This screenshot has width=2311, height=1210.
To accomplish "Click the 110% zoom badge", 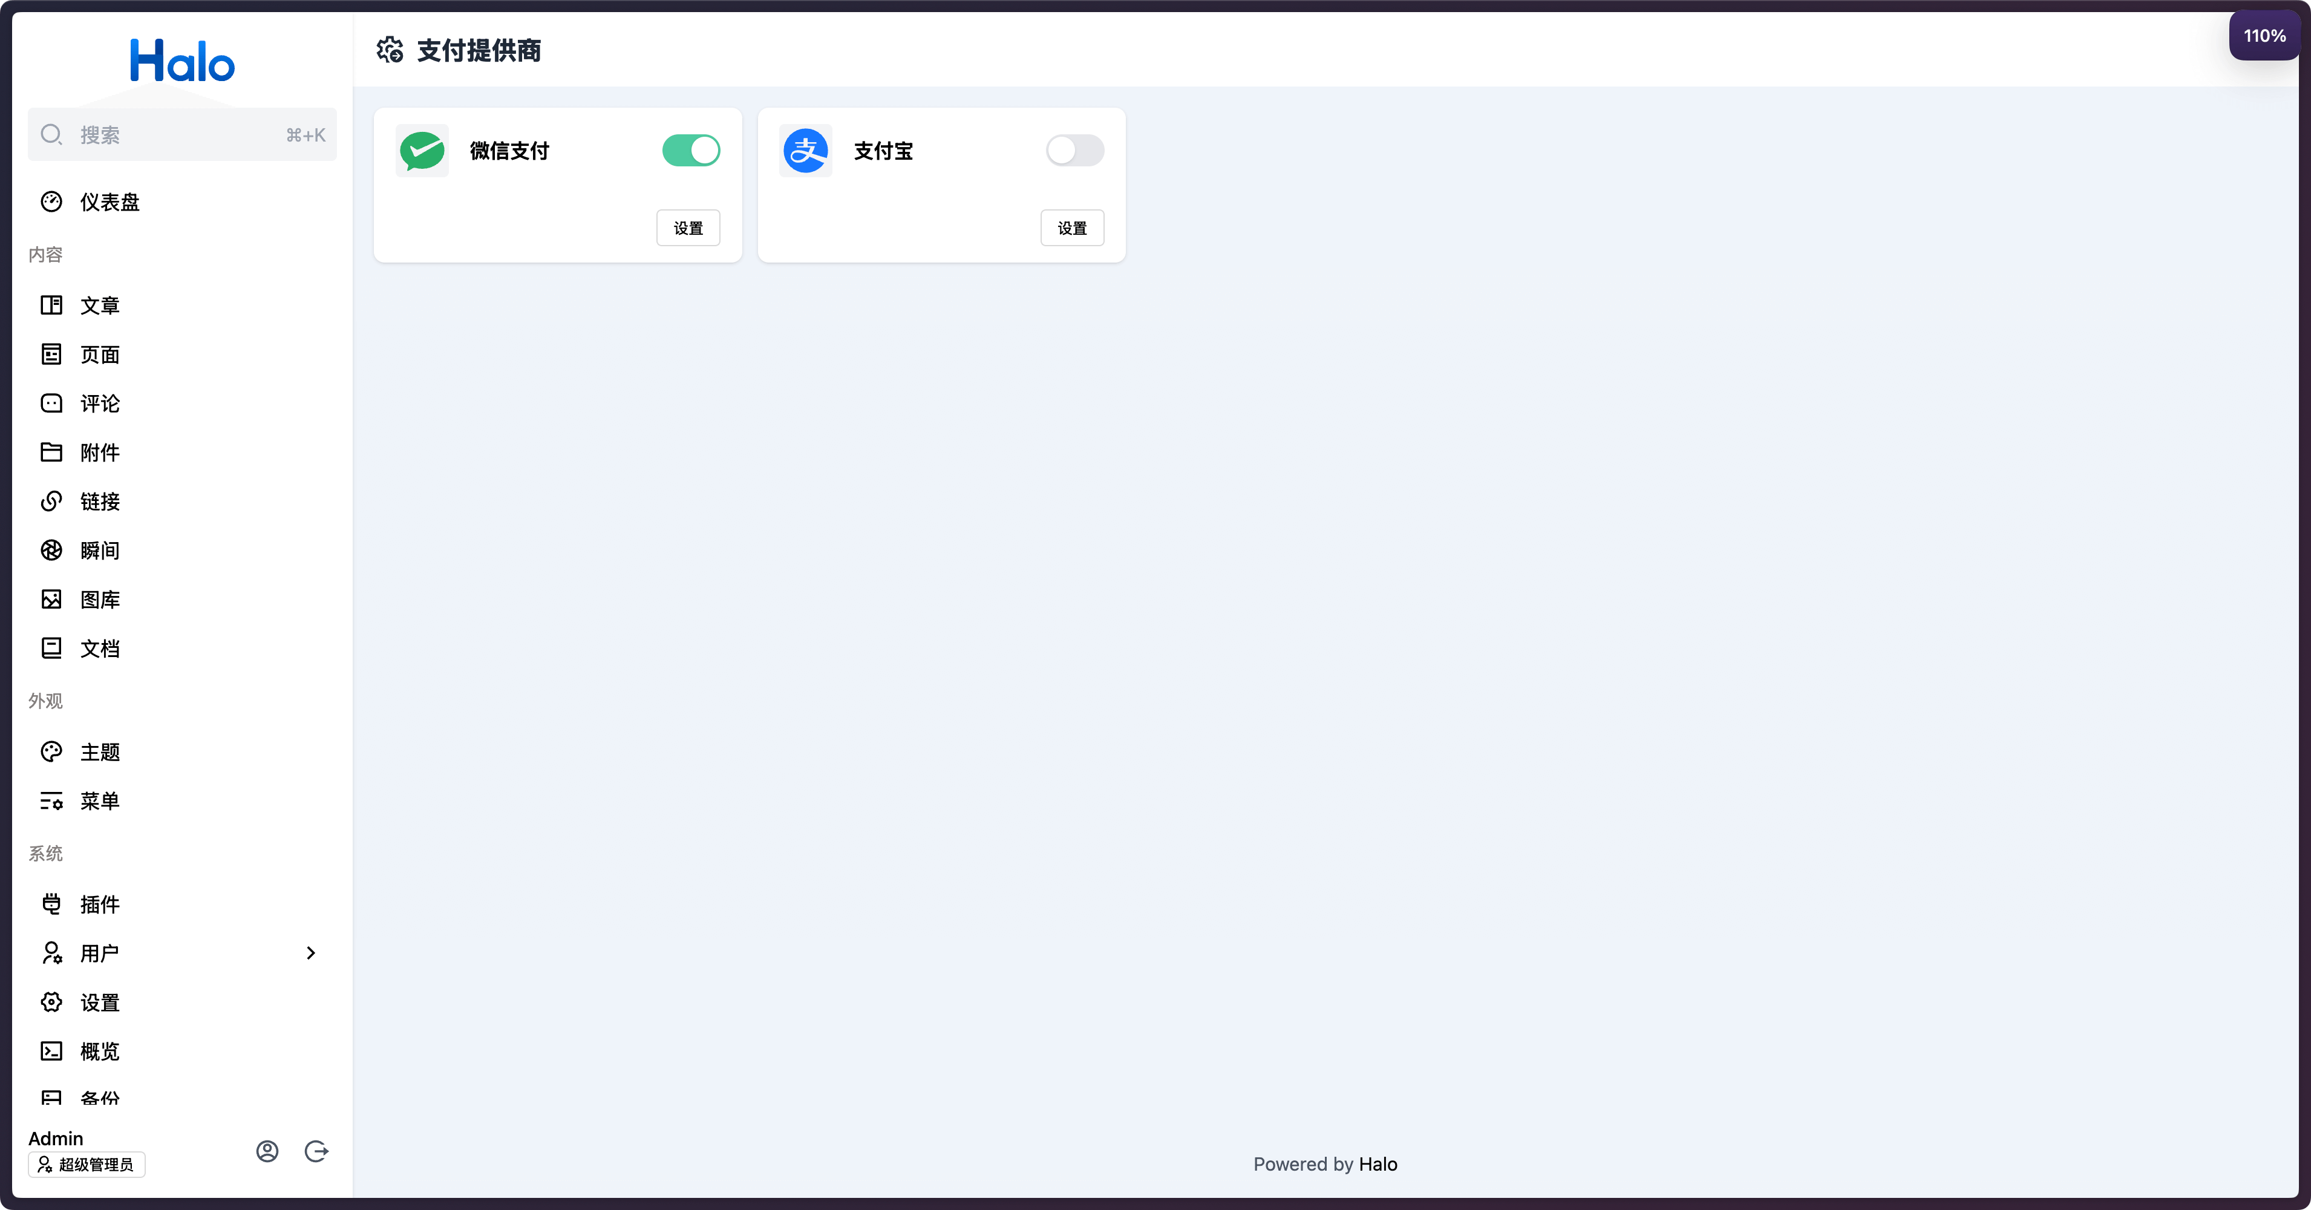I will 2264,36.
